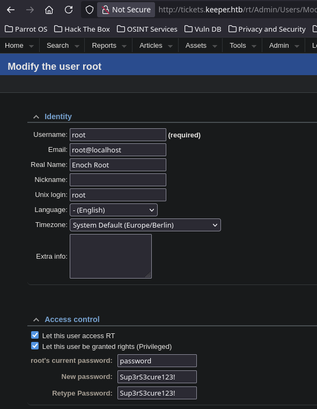
Task: Click the New password field
Action: click(157, 377)
